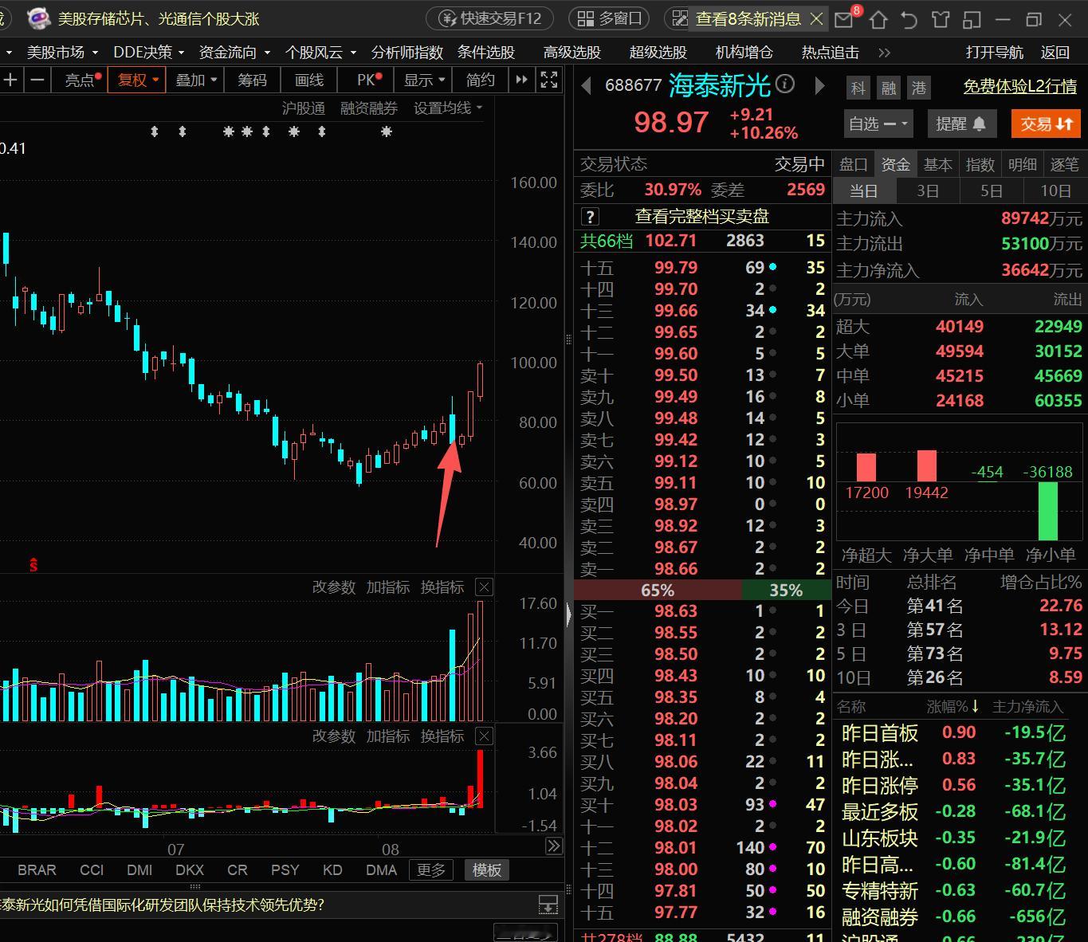Open the 海泰新光 news question link
1088x942 pixels.
tap(163, 905)
